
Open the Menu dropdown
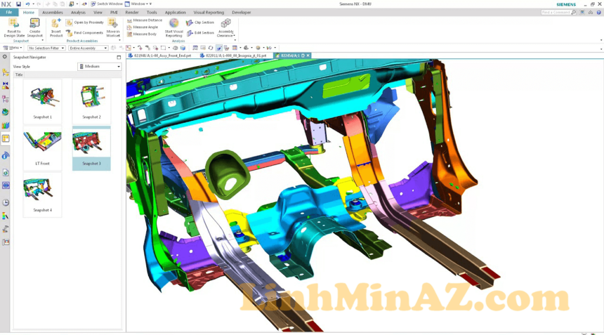[x=13, y=48]
